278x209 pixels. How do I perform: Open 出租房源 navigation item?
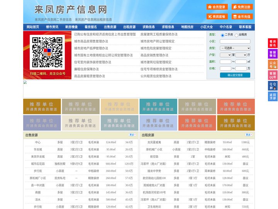click(129, 27)
